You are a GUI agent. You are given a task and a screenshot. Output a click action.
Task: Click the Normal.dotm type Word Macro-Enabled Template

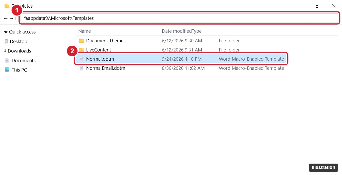point(251,59)
